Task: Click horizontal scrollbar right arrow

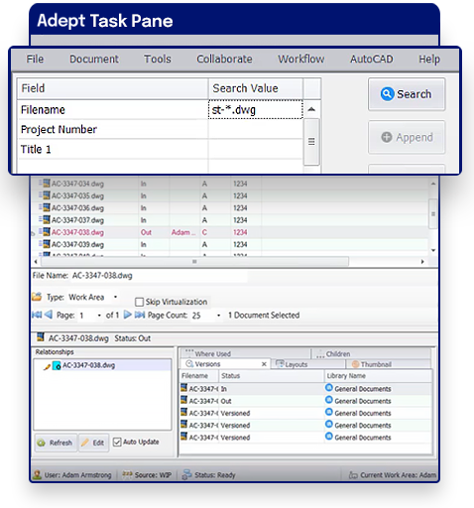Action: pyautogui.click(x=422, y=262)
